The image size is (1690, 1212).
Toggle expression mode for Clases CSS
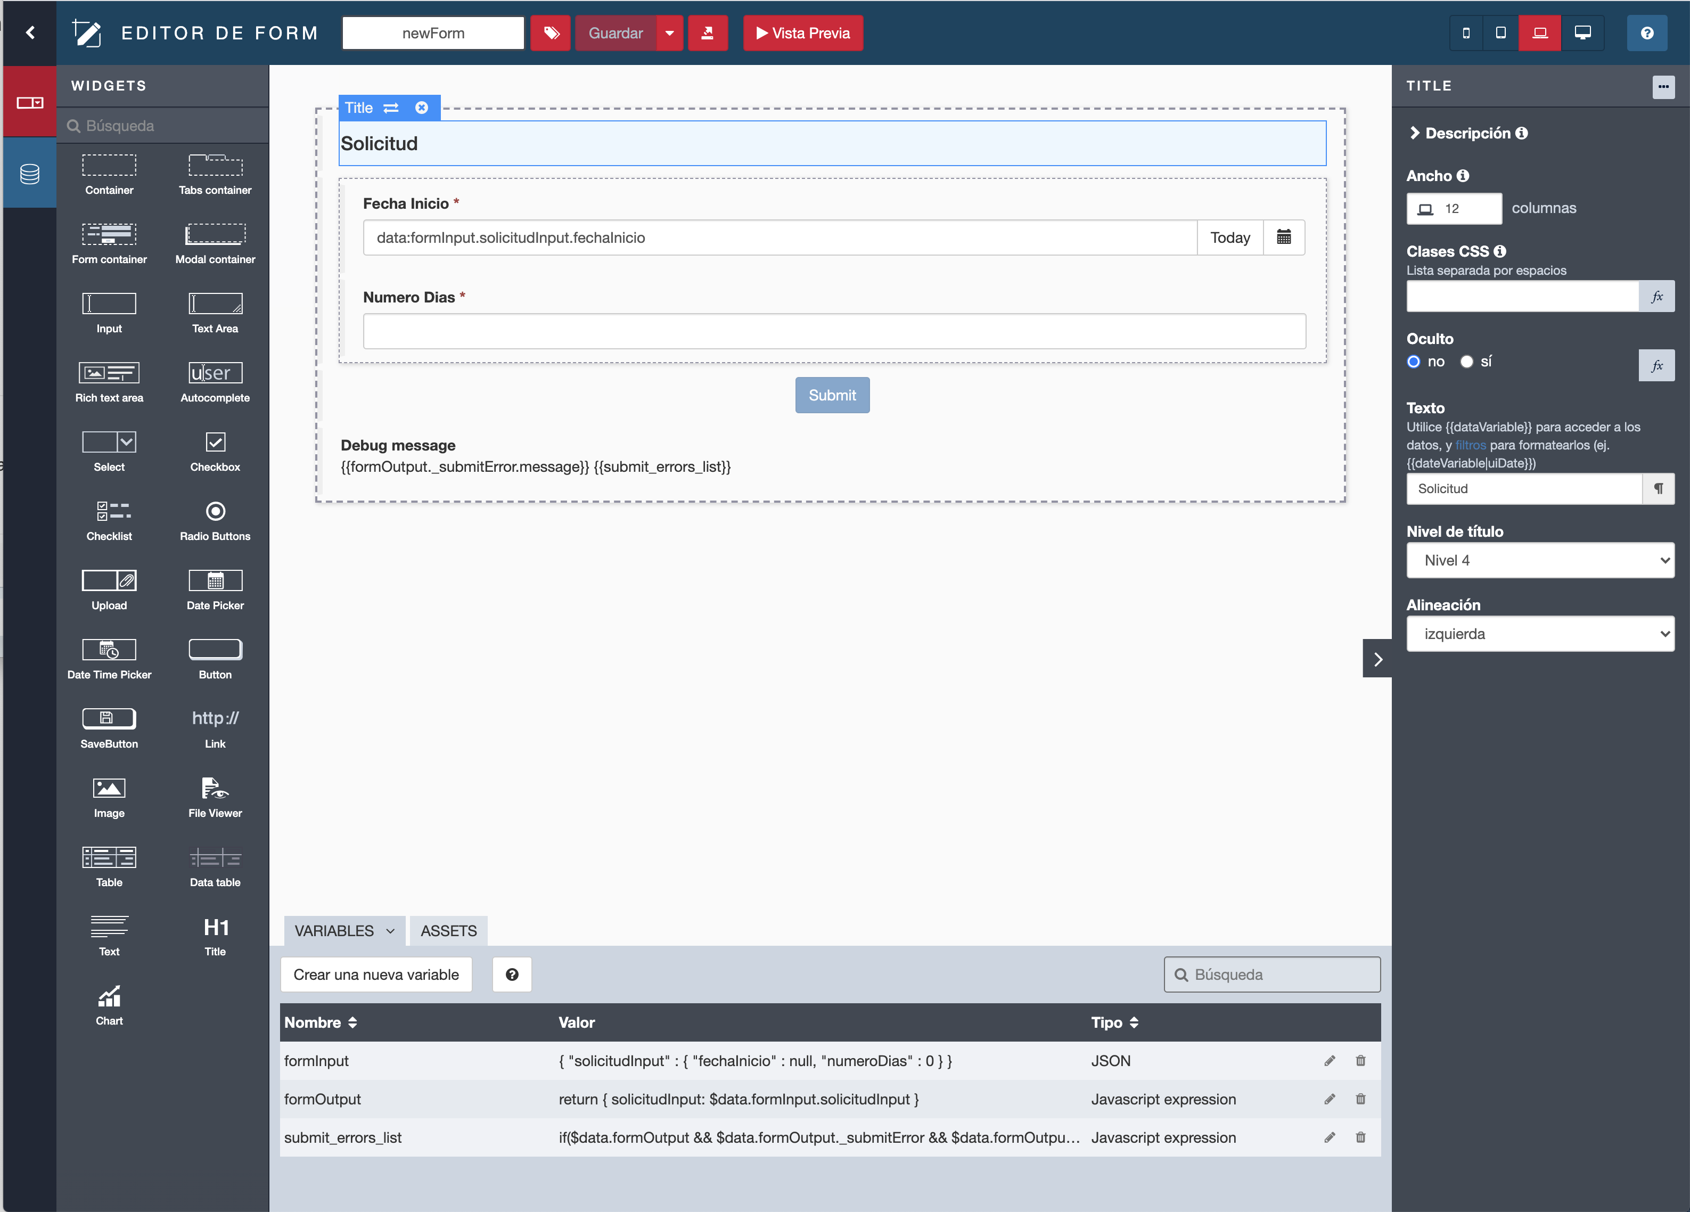[x=1656, y=296]
